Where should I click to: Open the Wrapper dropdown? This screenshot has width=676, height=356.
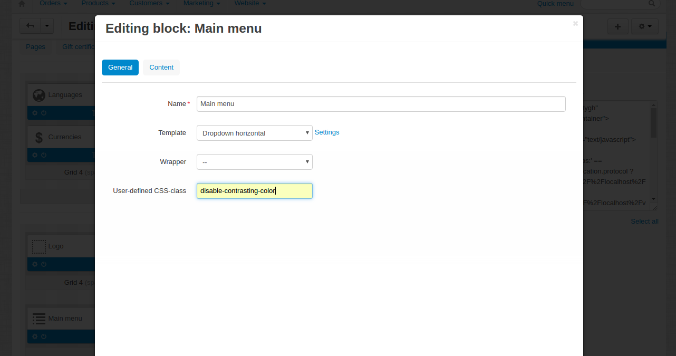point(255,162)
